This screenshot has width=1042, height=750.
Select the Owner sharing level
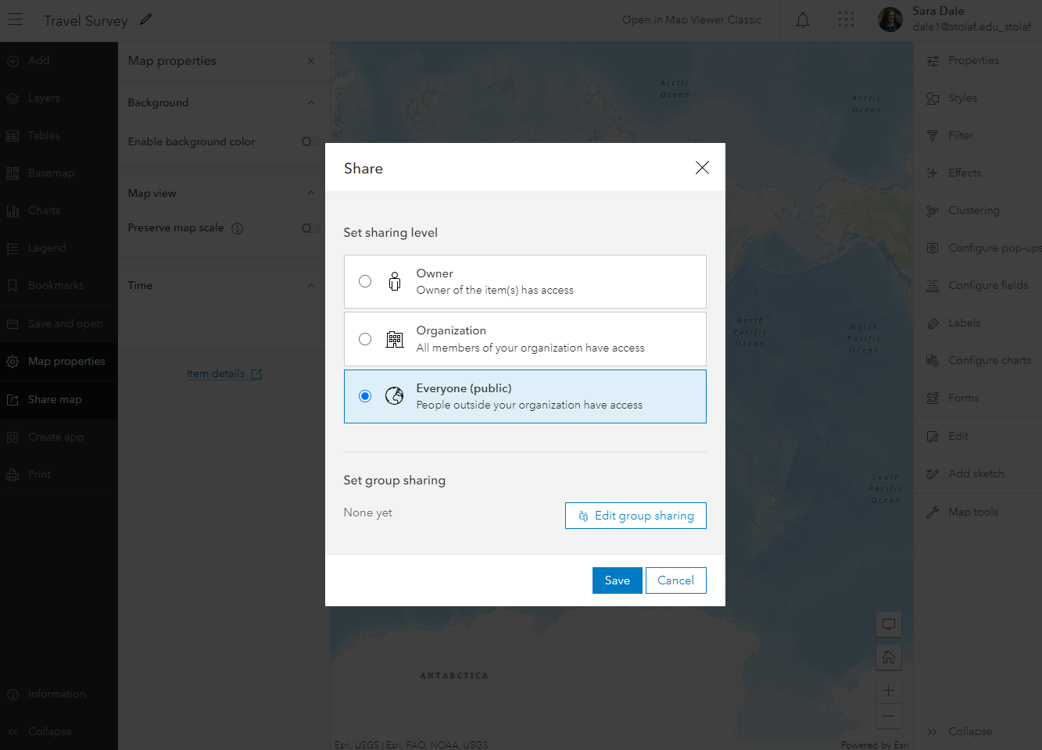(365, 281)
